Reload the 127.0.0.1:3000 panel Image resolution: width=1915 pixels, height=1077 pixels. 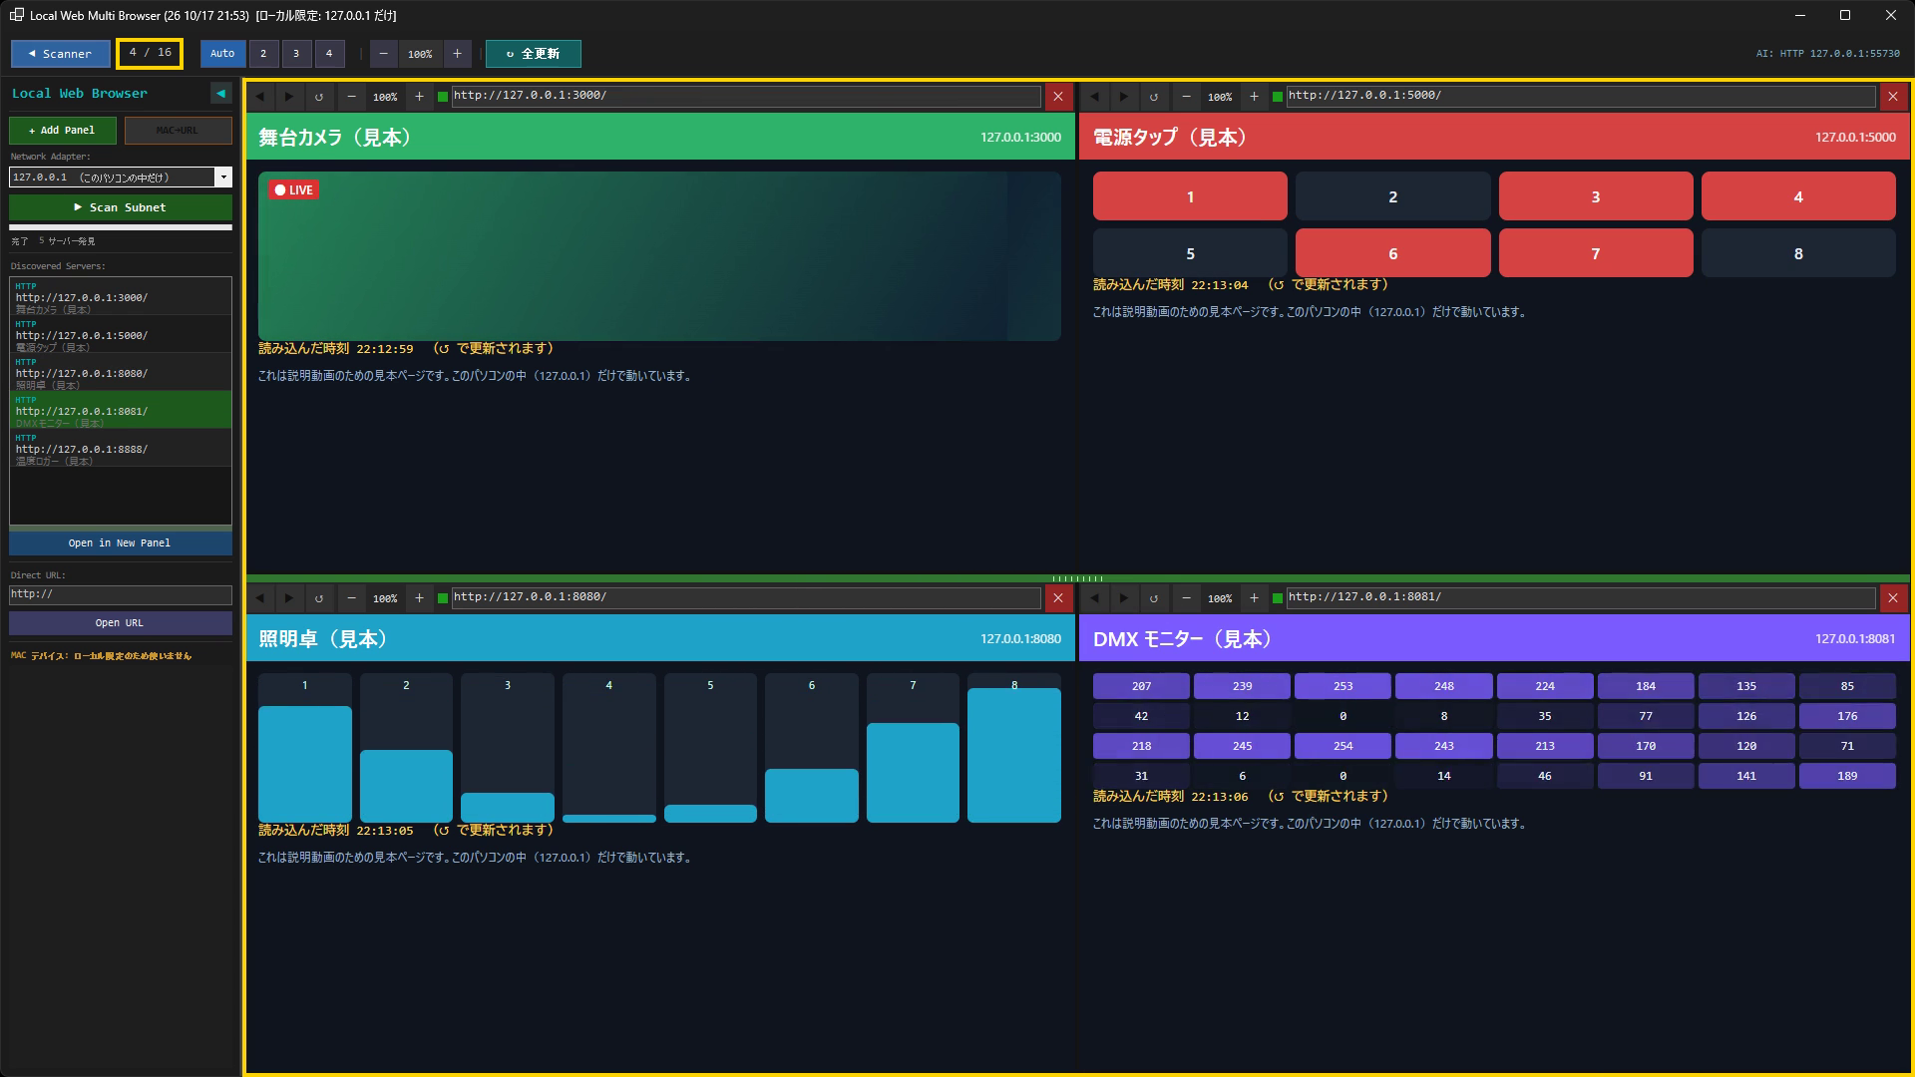click(x=319, y=97)
